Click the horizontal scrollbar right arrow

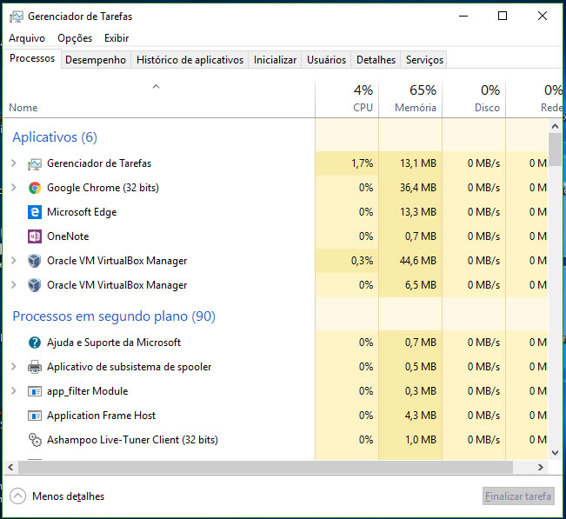point(541,468)
